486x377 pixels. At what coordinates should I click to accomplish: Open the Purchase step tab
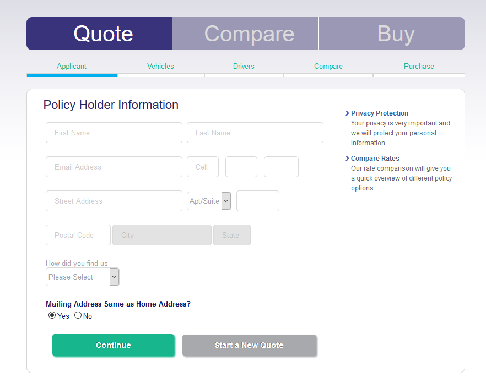(x=419, y=67)
